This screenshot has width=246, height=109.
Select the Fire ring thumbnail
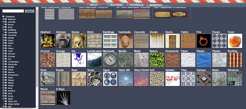(x=204, y=41)
